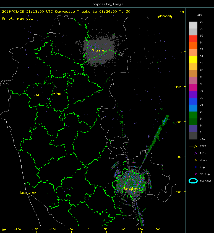The image size is (214, 233).
Task: Pick the amber 48-51 dBZ swatch
Action: point(193,67)
